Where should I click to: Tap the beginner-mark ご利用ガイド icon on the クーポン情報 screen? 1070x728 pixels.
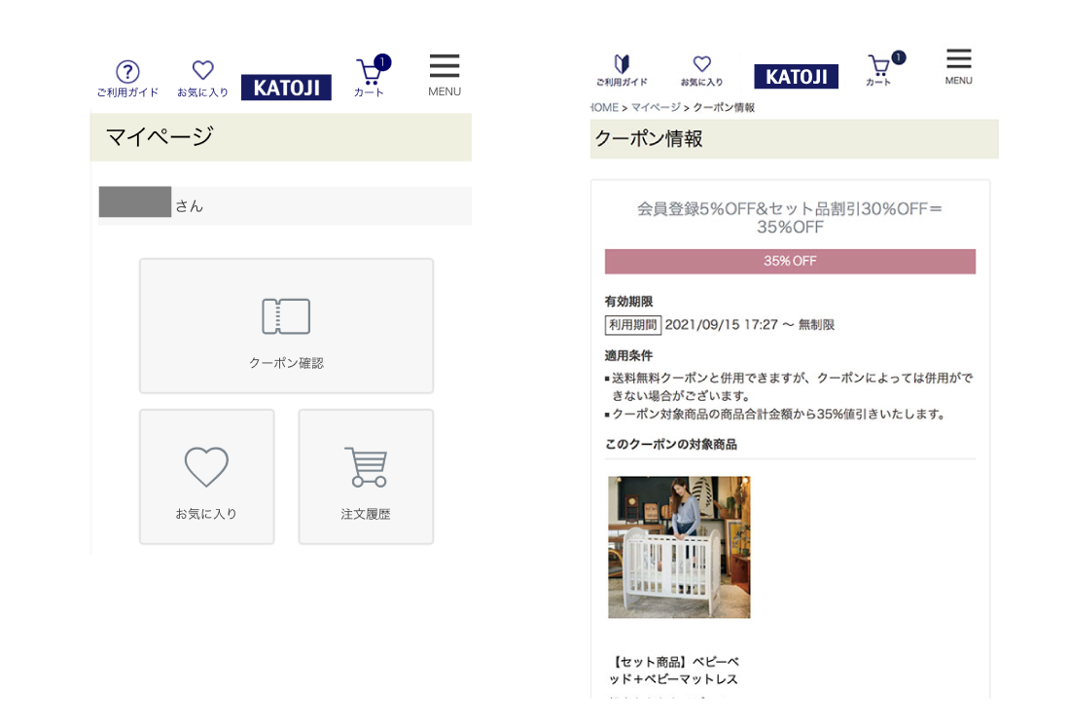621,69
